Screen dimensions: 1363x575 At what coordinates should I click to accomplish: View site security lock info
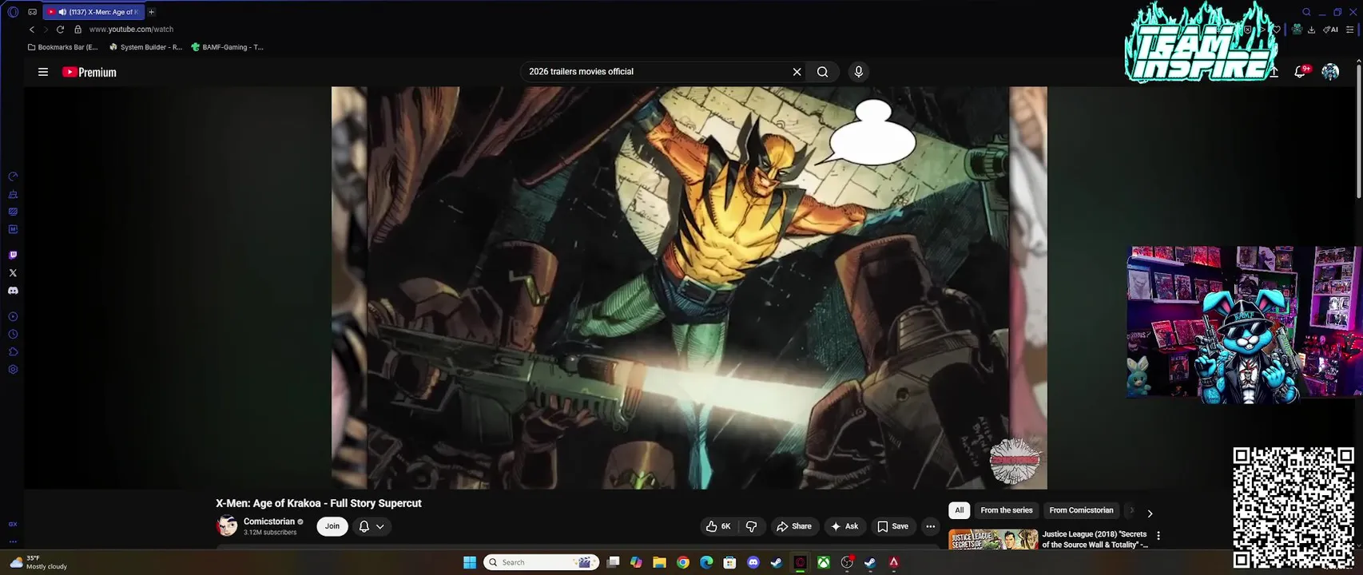(77, 30)
